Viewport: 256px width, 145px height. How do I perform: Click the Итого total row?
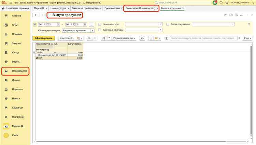tap(59, 58)
